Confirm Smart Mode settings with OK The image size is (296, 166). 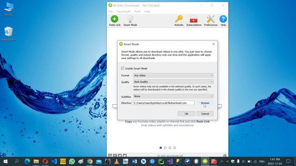186,114
